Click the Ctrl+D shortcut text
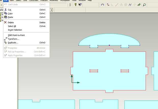The width and height of the screenshot is (158, 109). (x=42, y=43)
